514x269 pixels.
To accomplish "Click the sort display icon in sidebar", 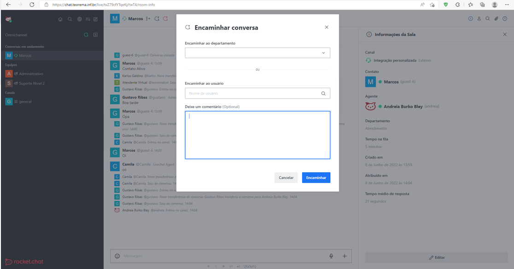I will coord(88,19).
